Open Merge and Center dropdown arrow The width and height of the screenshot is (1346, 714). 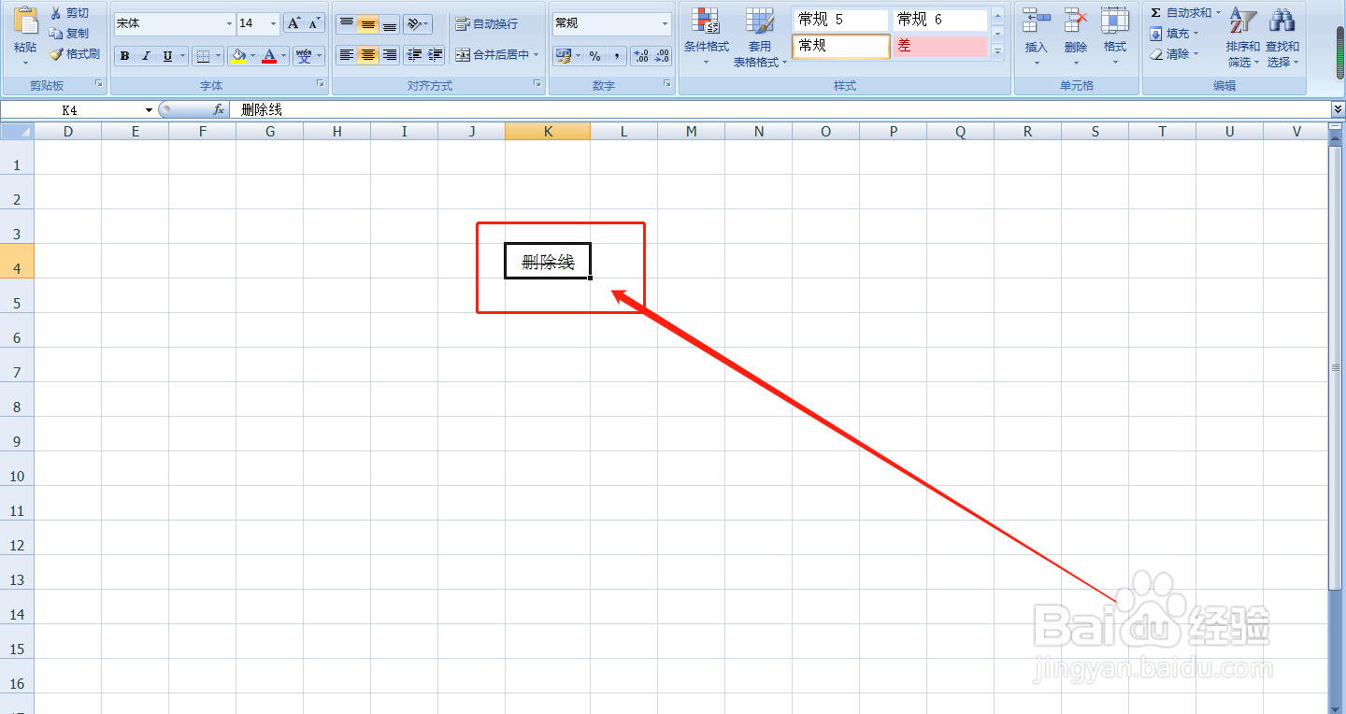[537, 55]
